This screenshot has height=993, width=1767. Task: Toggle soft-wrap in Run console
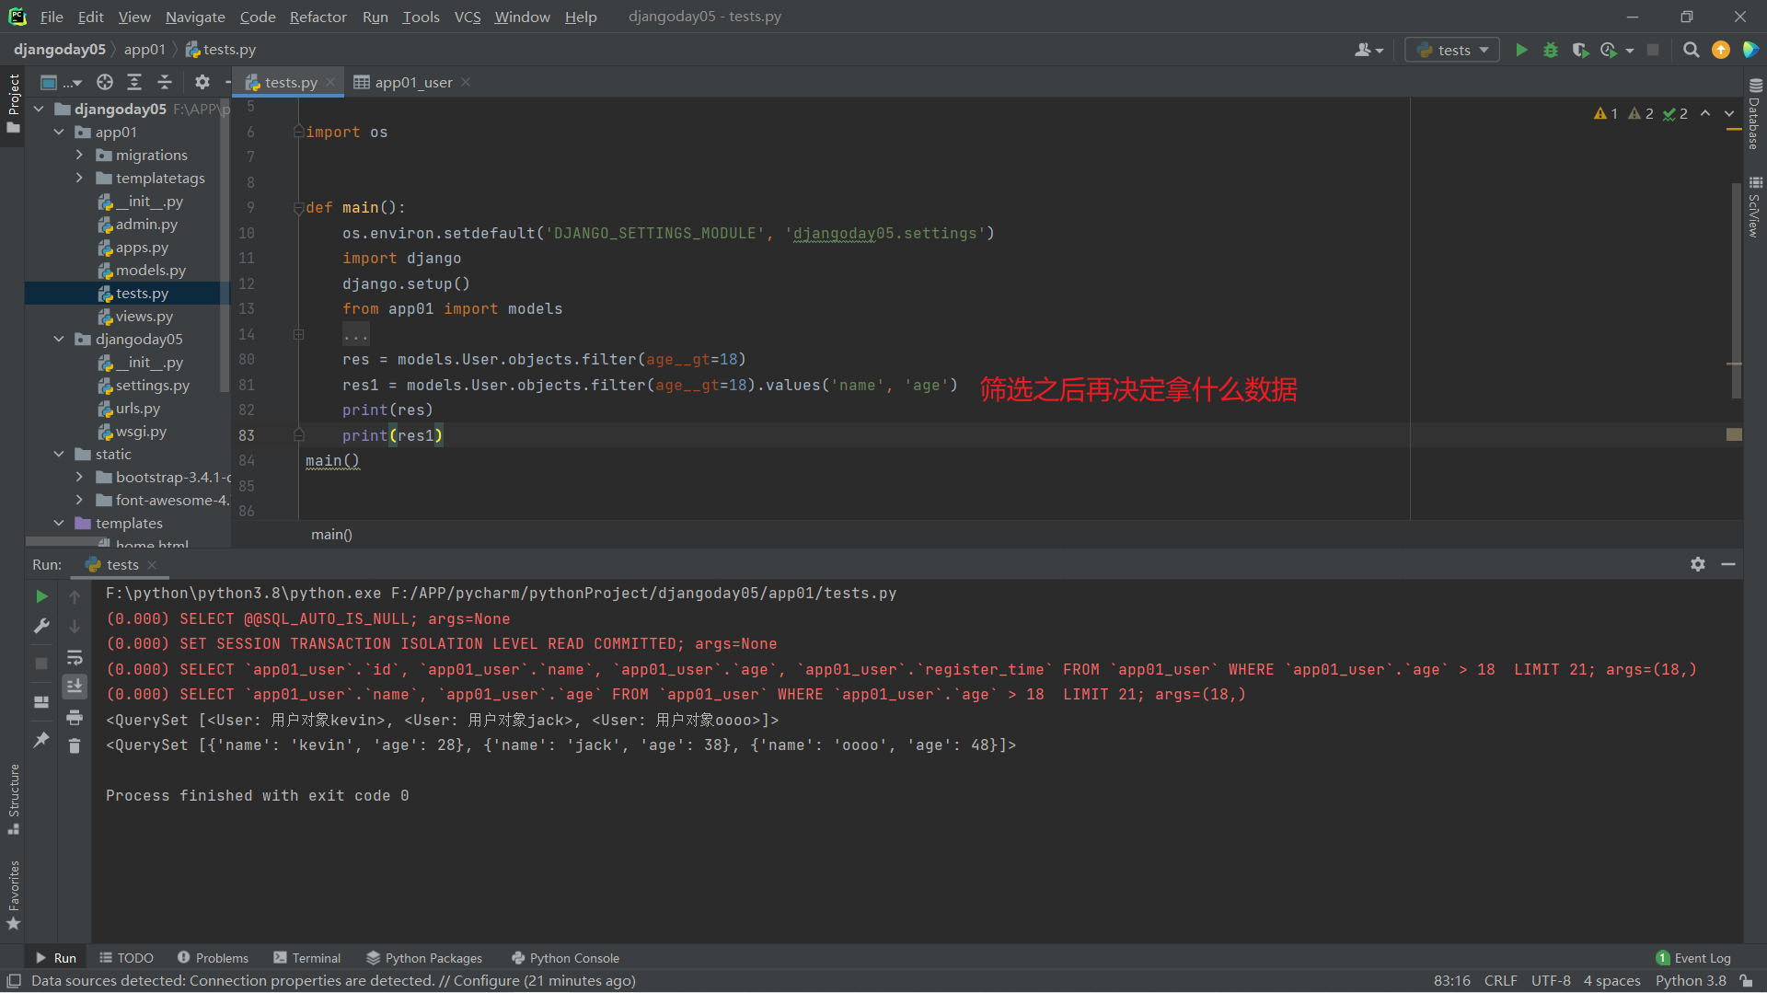[75, 657]
